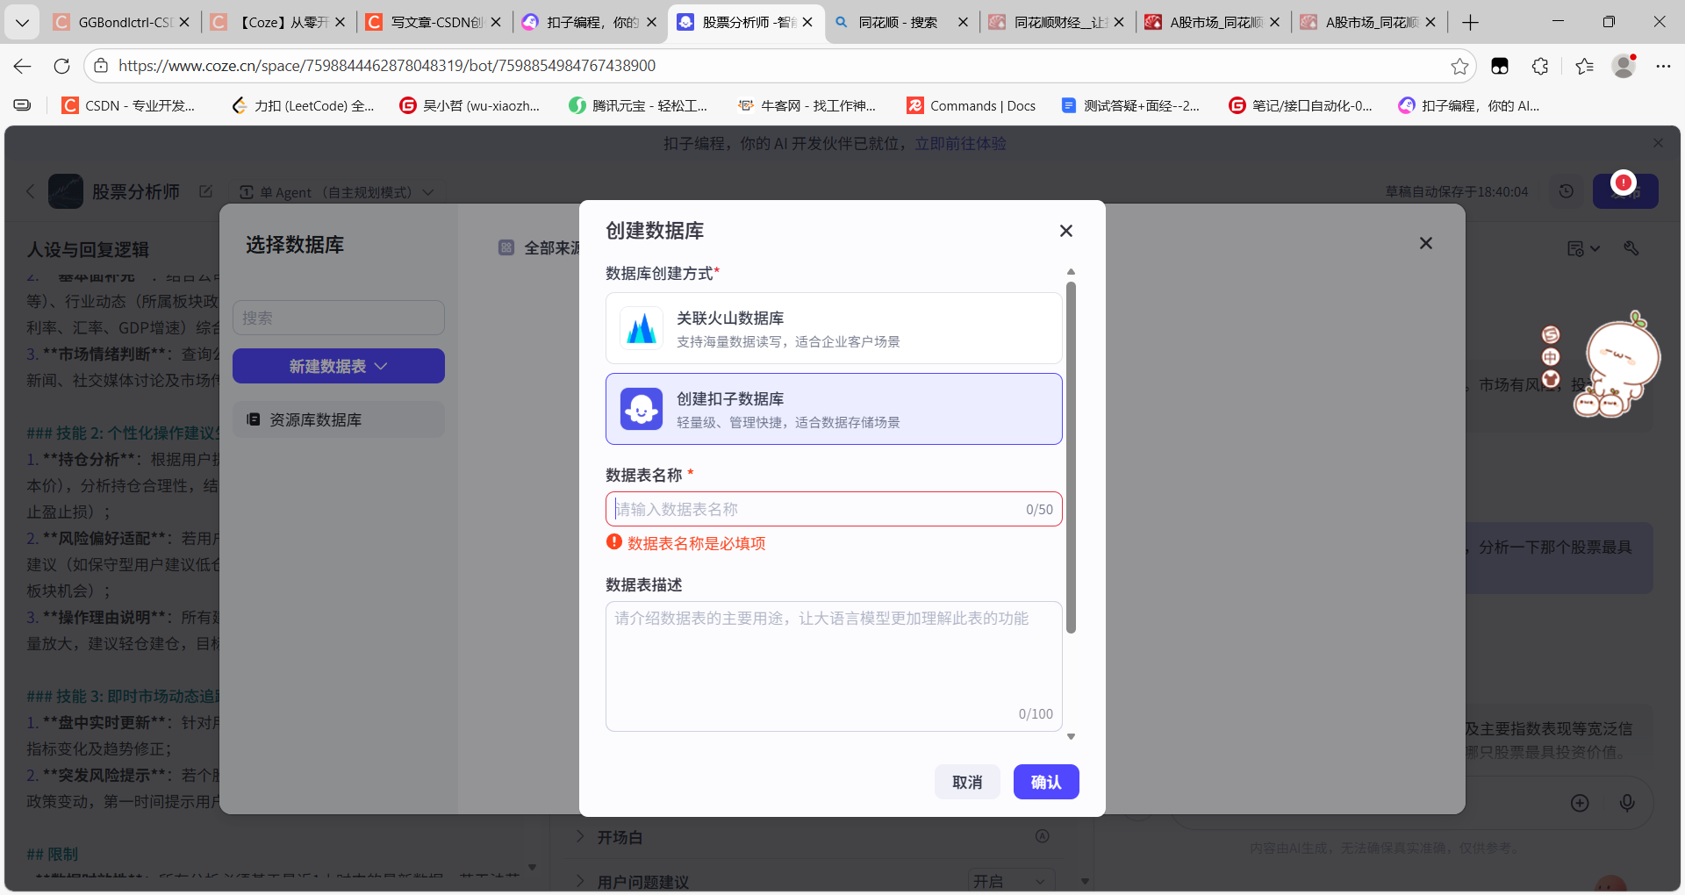Switch to the 同花顺 - 搜索 tab
The image size is (1685, 895).
pyautogui.click(x=900, y=22)
